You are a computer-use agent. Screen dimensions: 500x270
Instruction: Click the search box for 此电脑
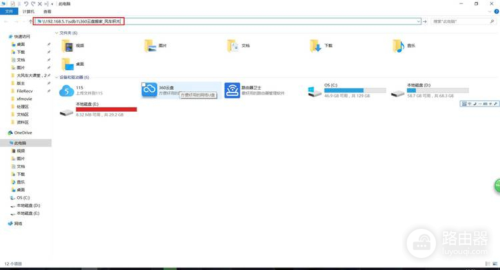(x=461, y=21)
